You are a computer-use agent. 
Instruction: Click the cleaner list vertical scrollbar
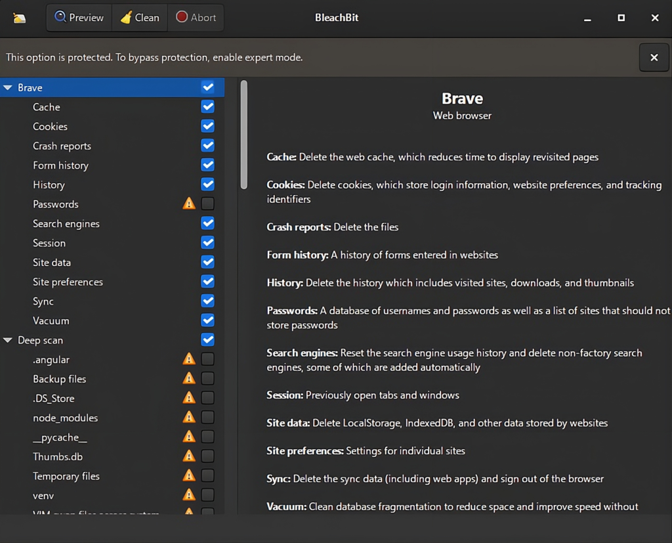[x=244, y=135]
